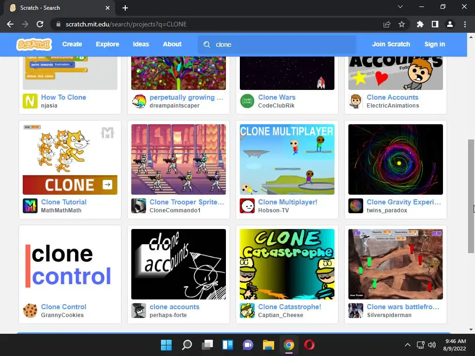
Task: Open the Clone Gravity Experi... project title
Action: [404, 202]
